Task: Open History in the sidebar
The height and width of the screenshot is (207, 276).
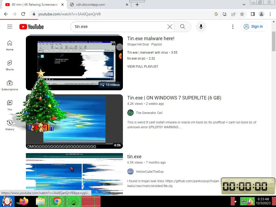Action: tap(10, 125)
